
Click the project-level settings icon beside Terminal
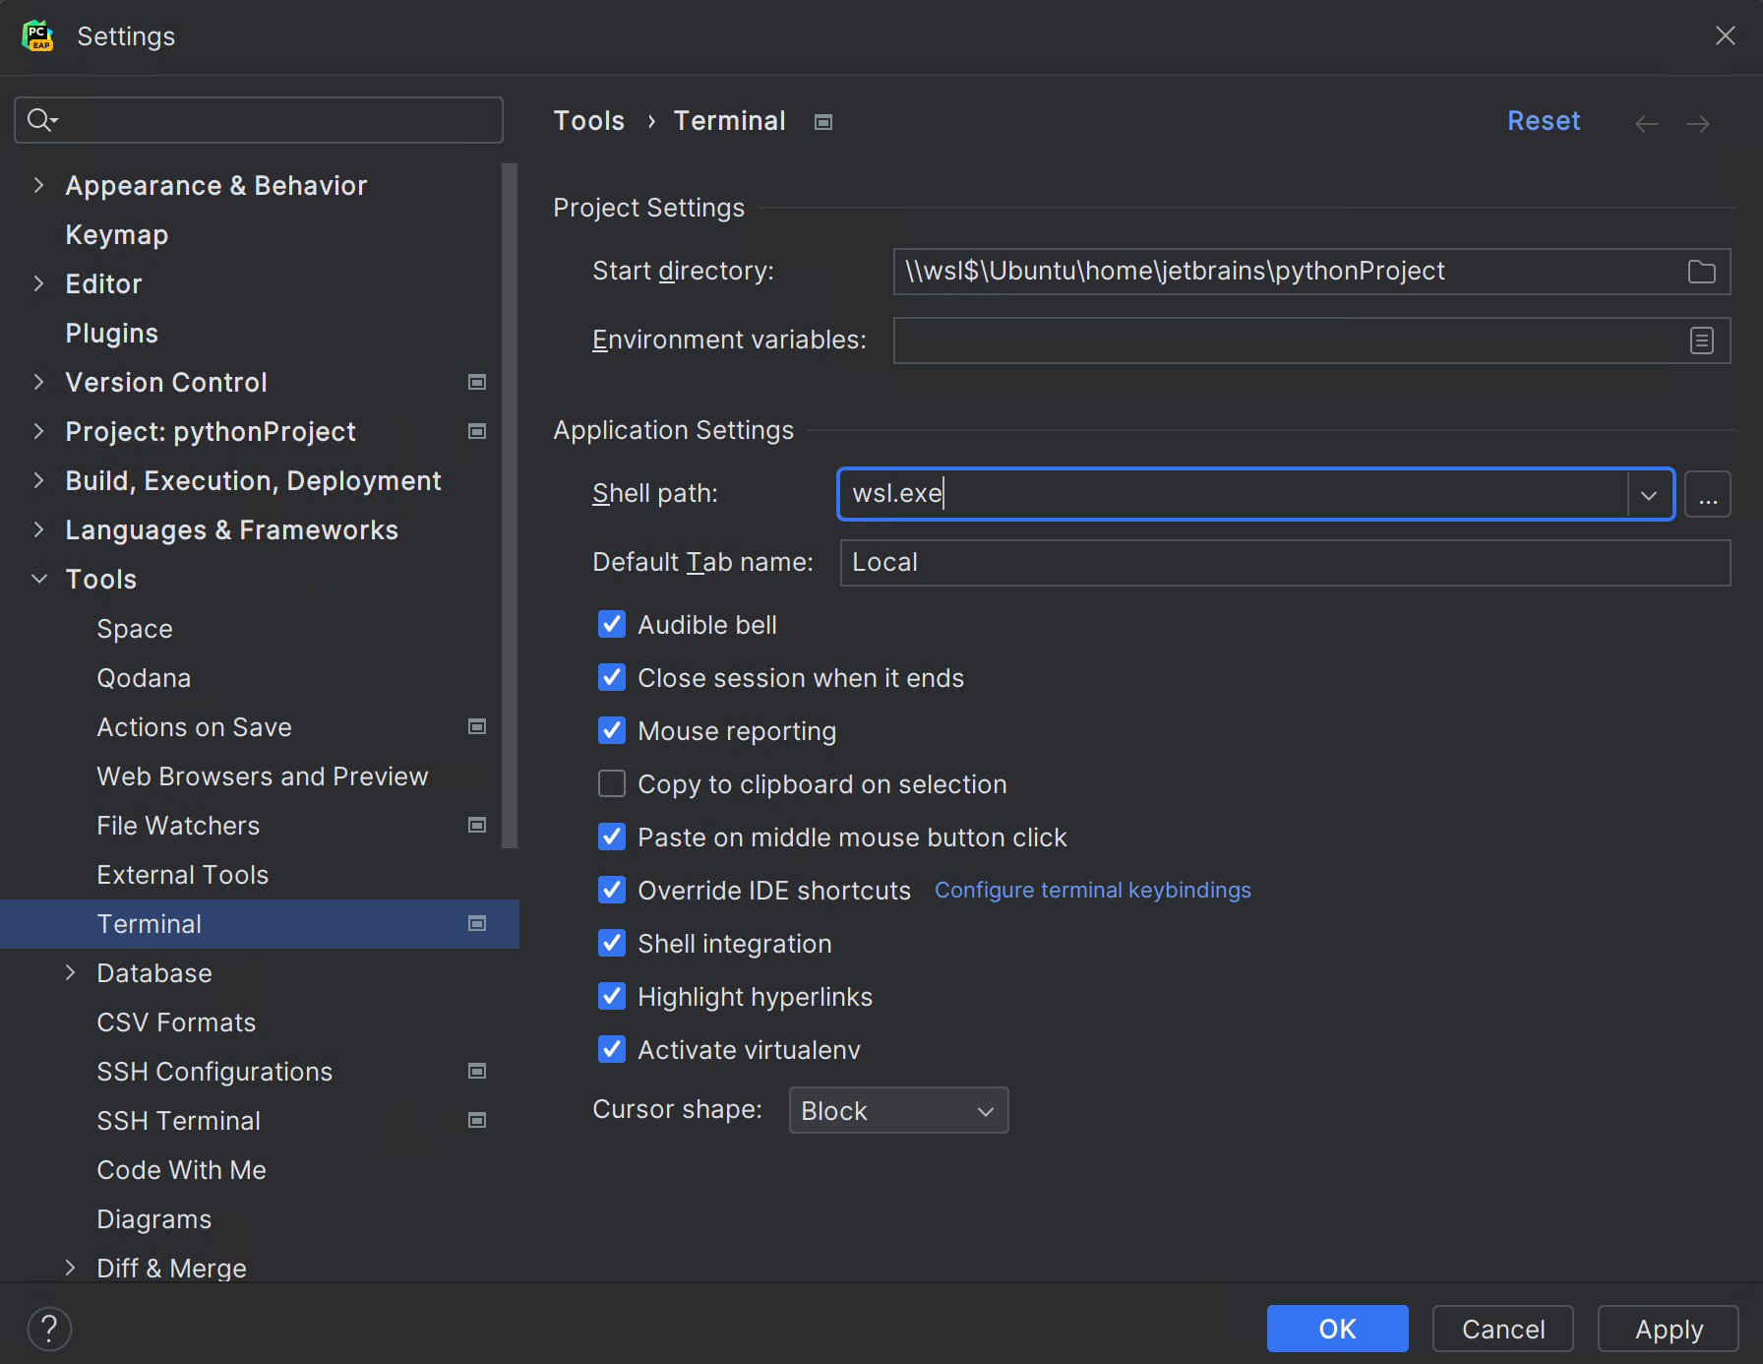pyautogui.click(x=477, y=923)
